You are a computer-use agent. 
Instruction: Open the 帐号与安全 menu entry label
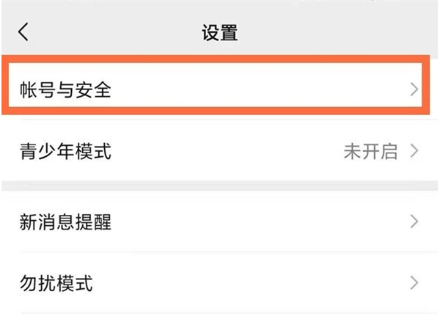click(65, 90)
